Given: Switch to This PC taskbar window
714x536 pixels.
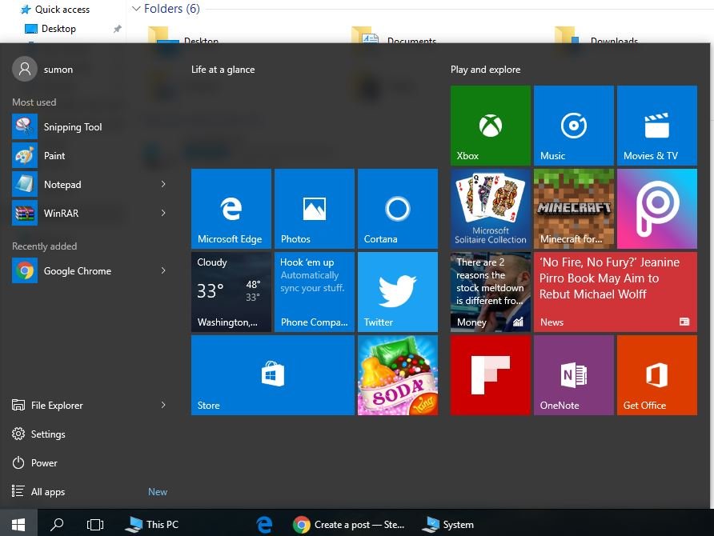Looking at the screenshot, I should tap(152, 524).
